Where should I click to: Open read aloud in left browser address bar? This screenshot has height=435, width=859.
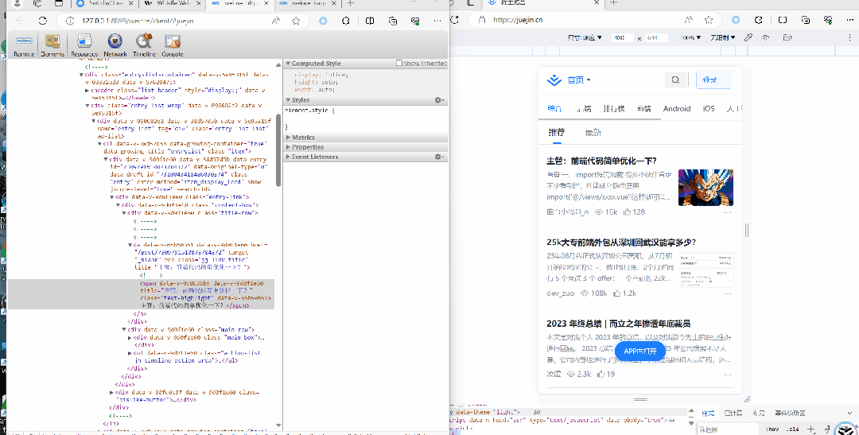(277, 21)
